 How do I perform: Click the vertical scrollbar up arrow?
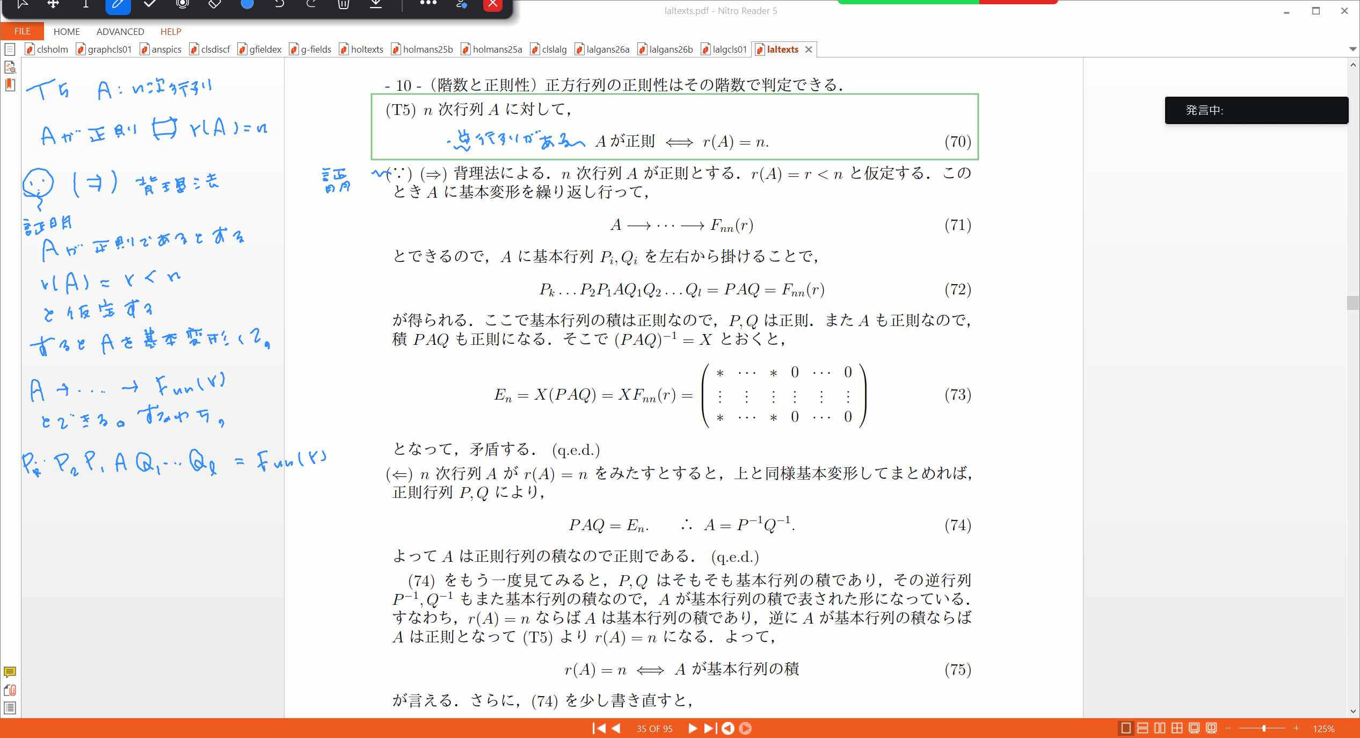[1353, 64]
